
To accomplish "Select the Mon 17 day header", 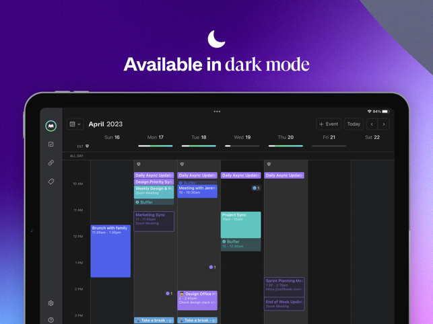I will pos(156,137).
